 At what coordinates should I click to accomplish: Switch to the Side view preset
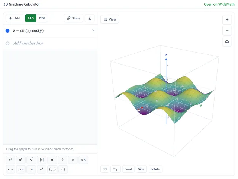tap(141, 169)
